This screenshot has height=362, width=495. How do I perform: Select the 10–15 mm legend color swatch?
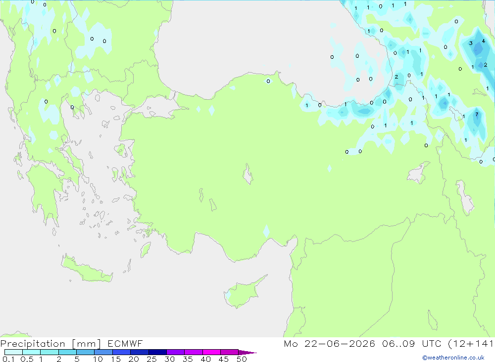103,352
